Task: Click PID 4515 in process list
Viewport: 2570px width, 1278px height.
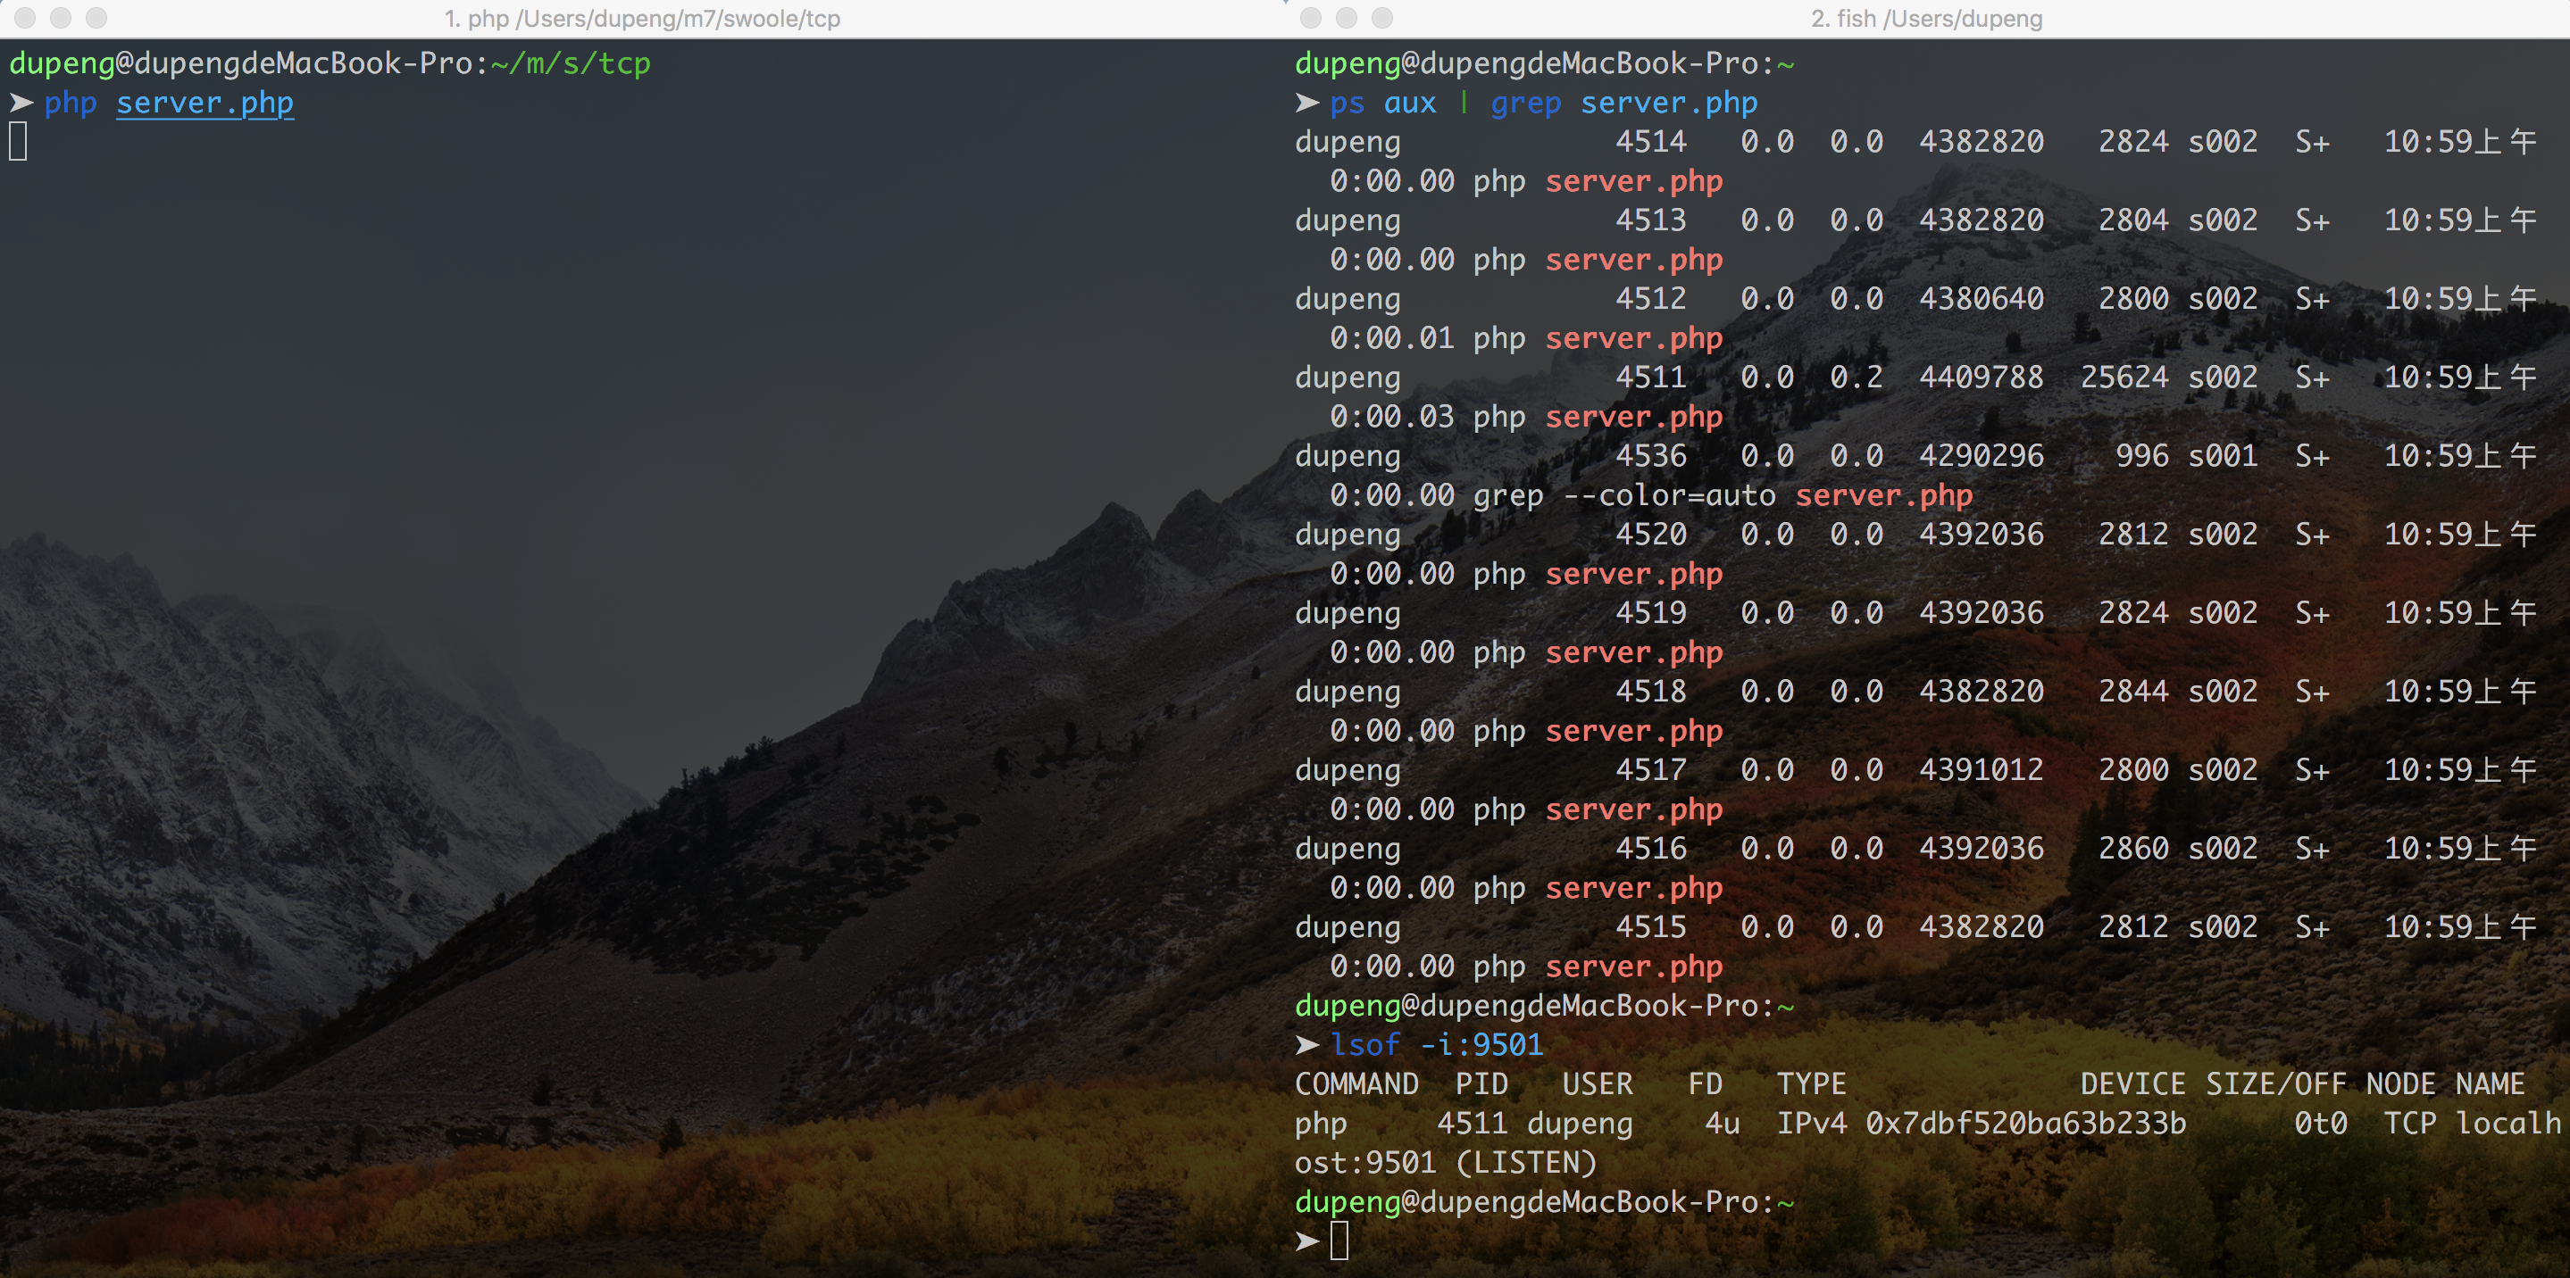Action: click(1651, 927)
